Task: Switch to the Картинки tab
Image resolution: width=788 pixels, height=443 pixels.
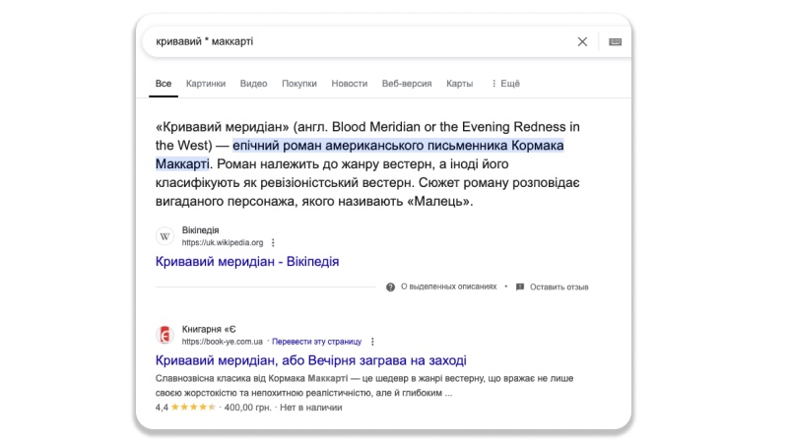Action: coord(206,84)
